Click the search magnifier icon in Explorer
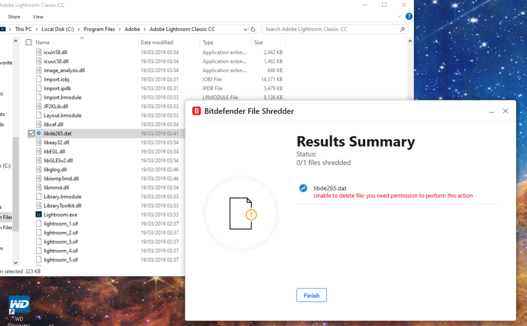Viewport: 527px width, 326px height. click(x=402, y=29)
